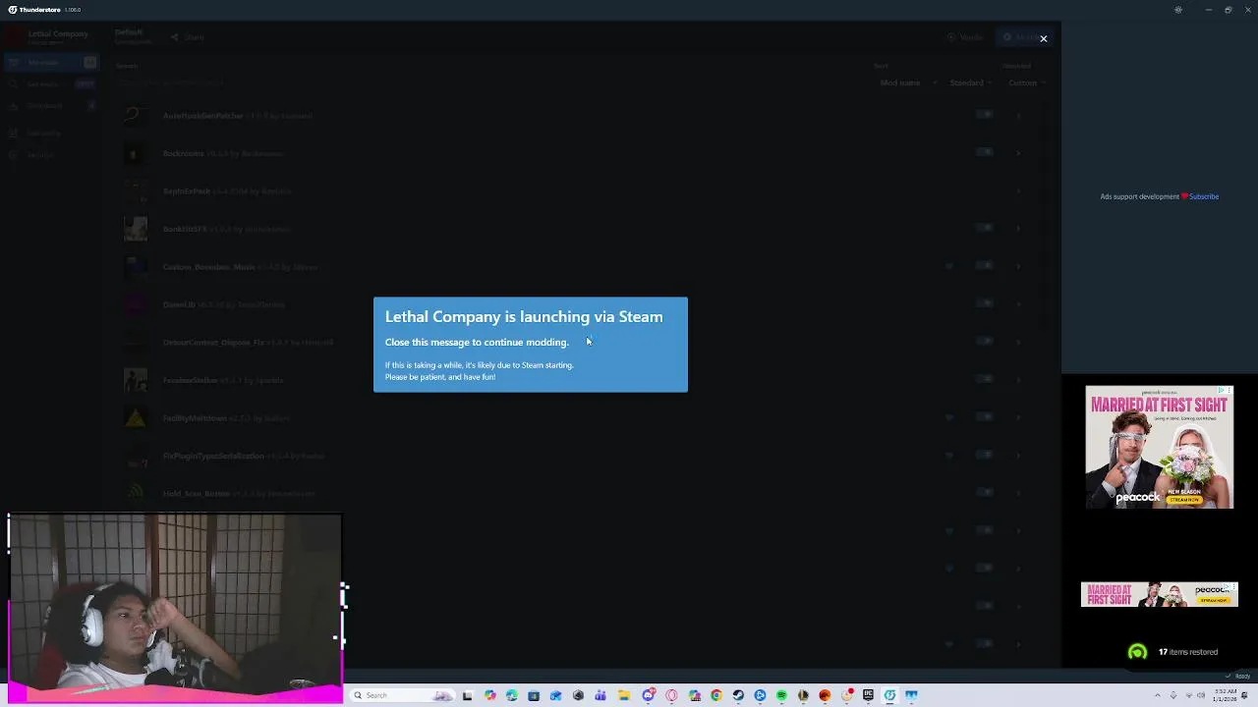Click the Share profile button
The height and width of the screenshot is (707, 1258).
(x=188, y=37)
